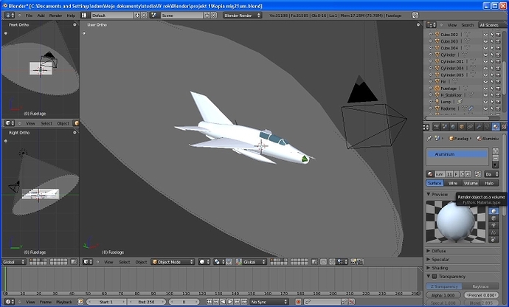This screenshot has width=509, height=307.
Task: Open the Help menu
Action: click(71, 15)
